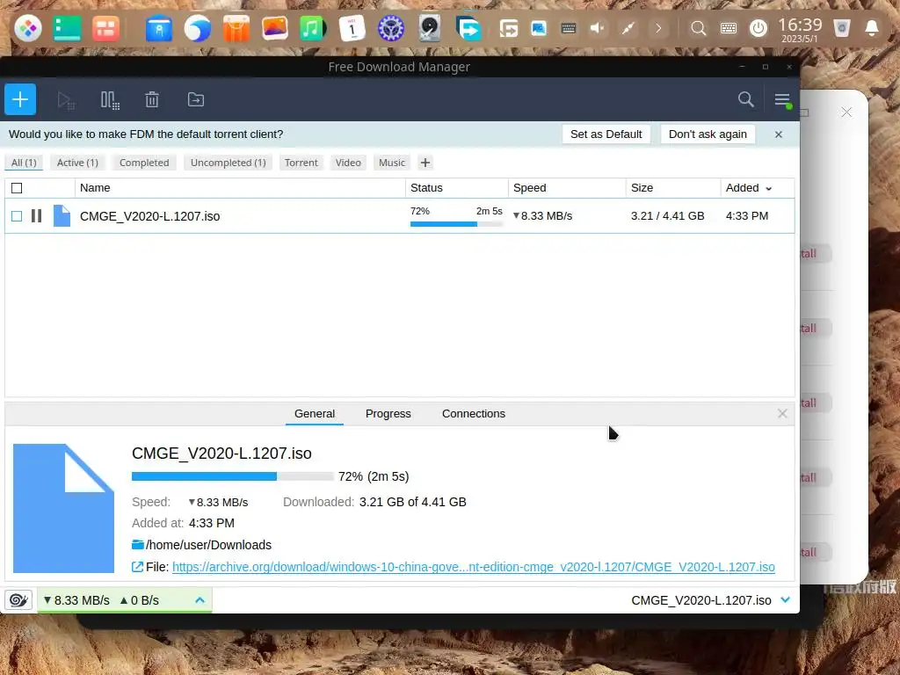Screen dimensions: 900x675
Task: Click the move to folder toolbar icon
Action: click(x=196, y=99)
